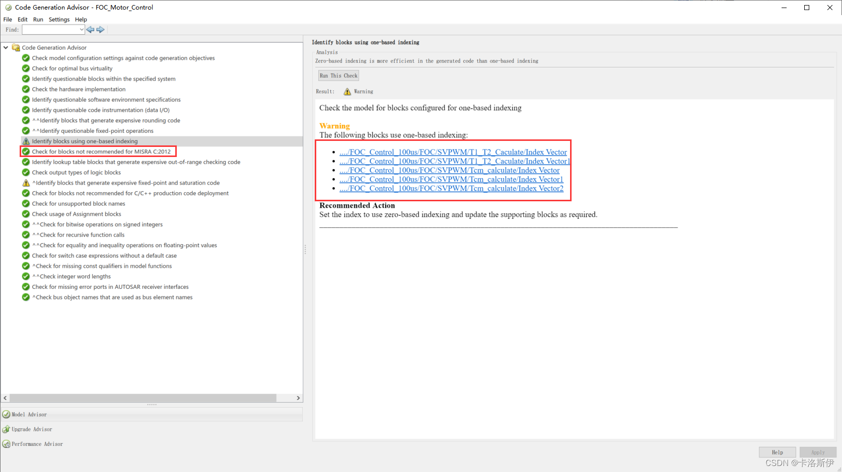Screen dimensions: 842x472
Task: Click the Run This Check button
Action: click(x=338, y=76)
